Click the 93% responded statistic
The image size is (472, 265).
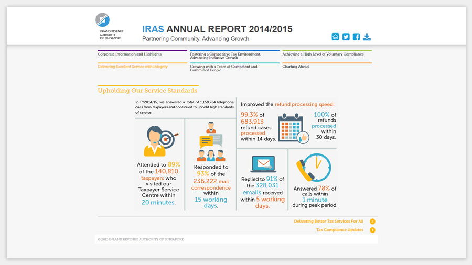(203, 174)
